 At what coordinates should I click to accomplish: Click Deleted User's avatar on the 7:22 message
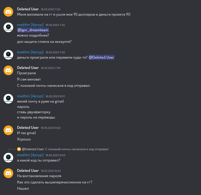pos(8,12)
